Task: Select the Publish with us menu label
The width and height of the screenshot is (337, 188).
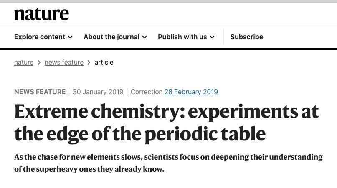Action: (x=182, y=37)
